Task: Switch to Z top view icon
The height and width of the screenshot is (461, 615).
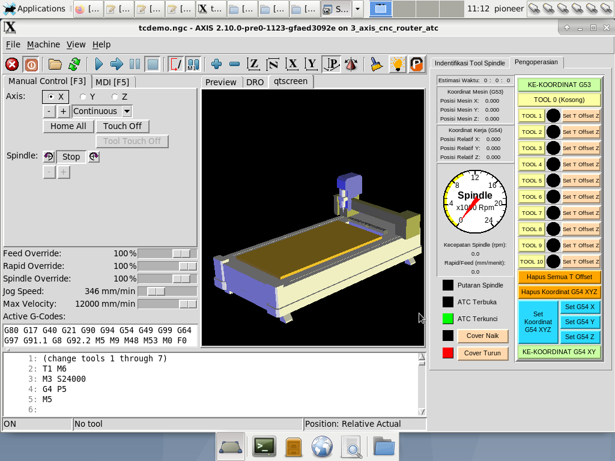Action: coord(253,64)
